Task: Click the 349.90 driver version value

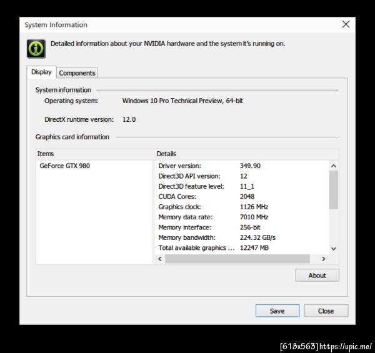Action: tap(250, 166)
